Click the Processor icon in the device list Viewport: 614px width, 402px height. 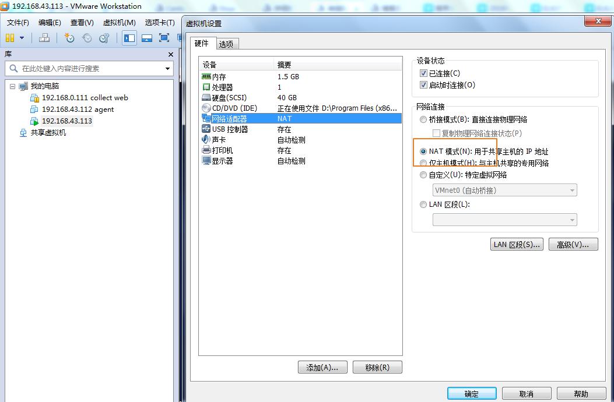206,87
